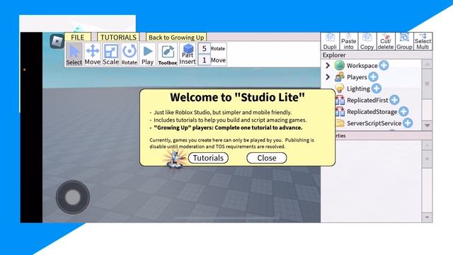
Task: Click the Properties scrollbar down arrow
Action: [427, 217]
